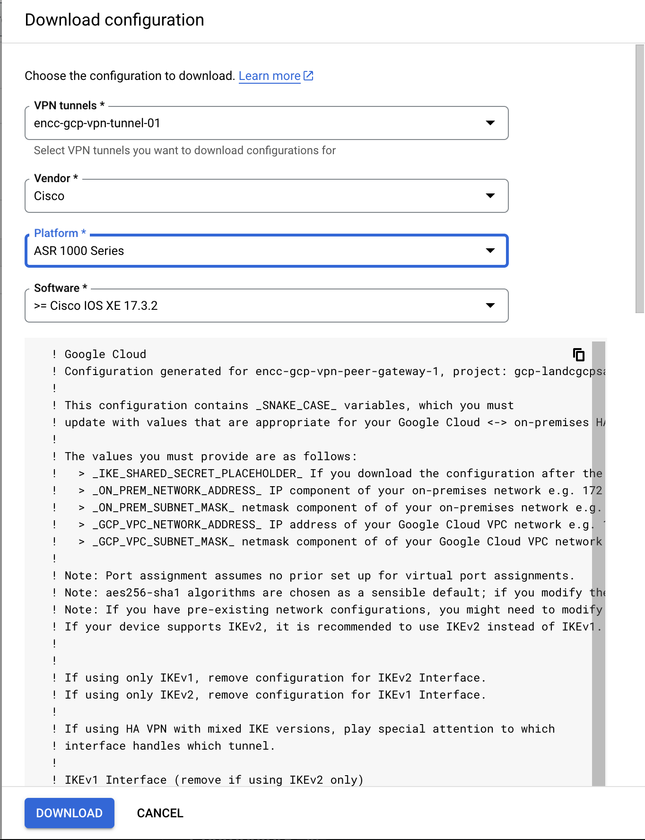
Task: Expand the Platform dropdown arrow
Action: (490, 251)
